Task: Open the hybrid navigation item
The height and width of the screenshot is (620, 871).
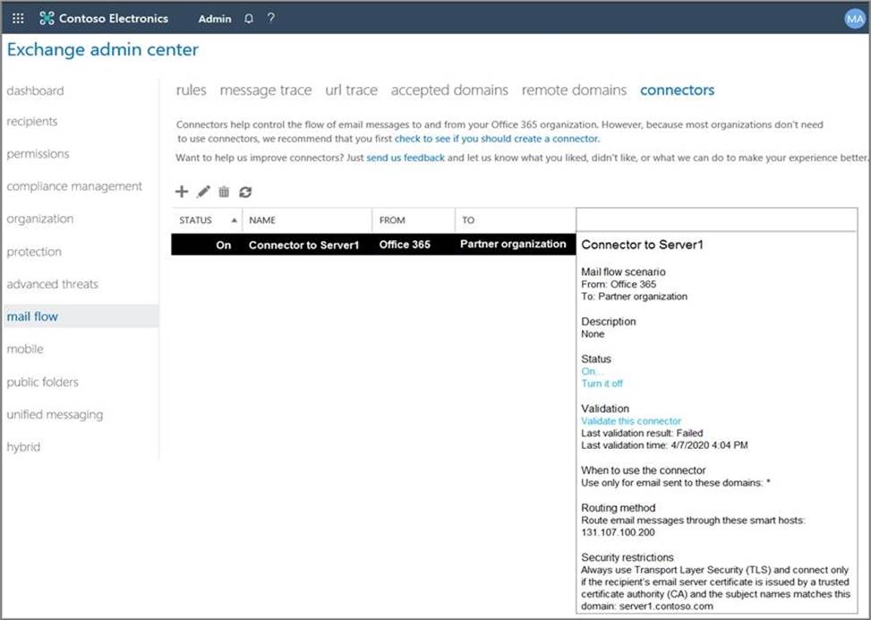Action: point(23,447)
